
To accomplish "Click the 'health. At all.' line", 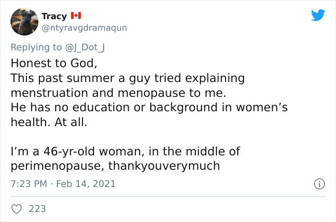I will click(49, 122).
